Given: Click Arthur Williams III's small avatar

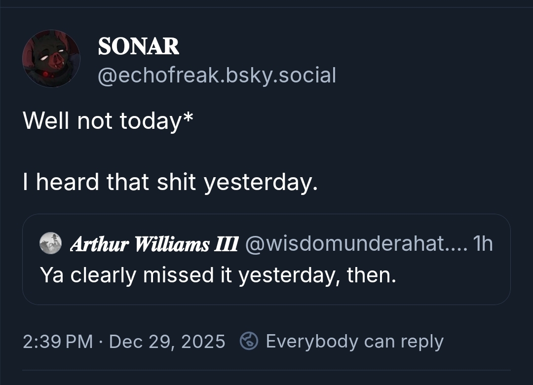Looking at the screenshot, I should coord(50,244).
